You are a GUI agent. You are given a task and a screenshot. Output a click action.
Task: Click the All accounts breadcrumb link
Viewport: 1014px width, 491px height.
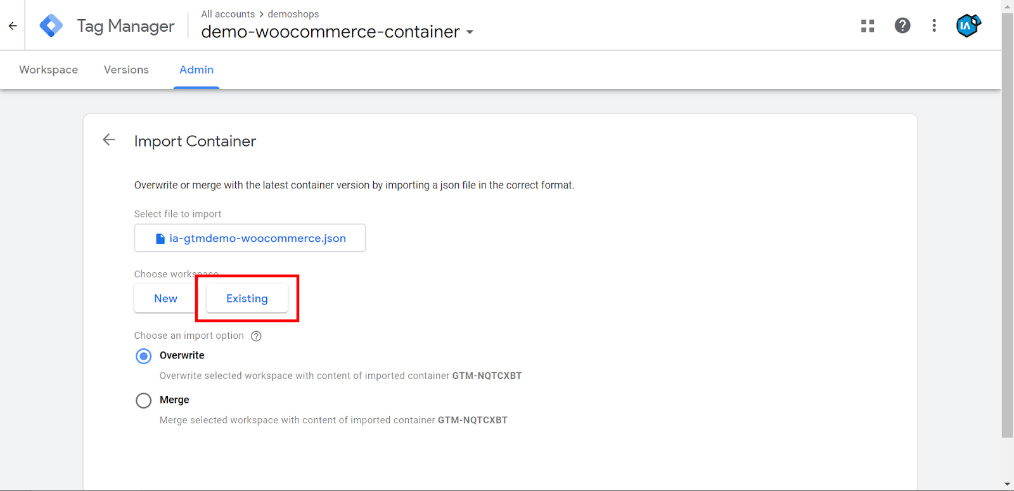(228, 14)
